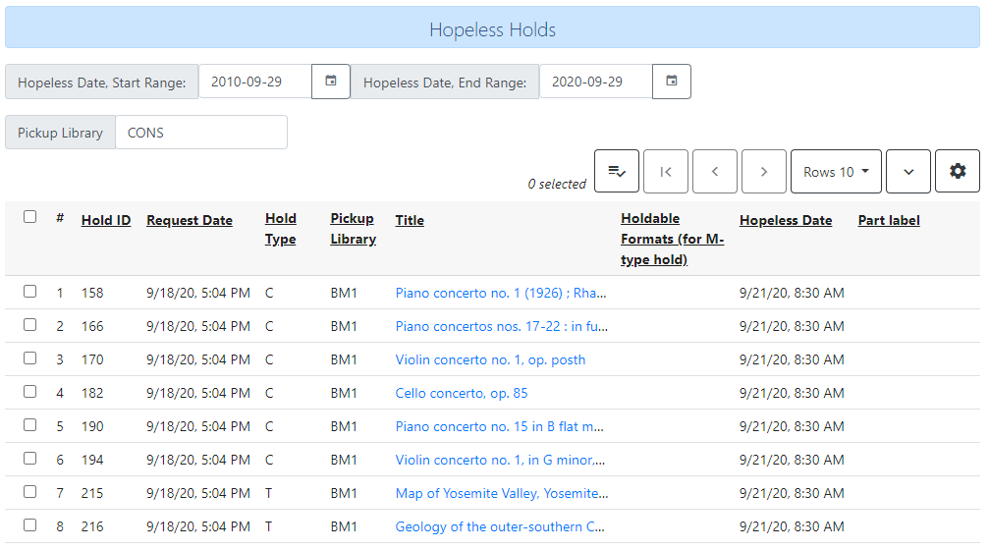989x550 pixels.
Task: Go to next page of results
Action: pos(764,172)
